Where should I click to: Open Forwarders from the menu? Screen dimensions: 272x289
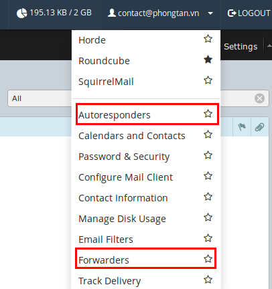(104, 260)
